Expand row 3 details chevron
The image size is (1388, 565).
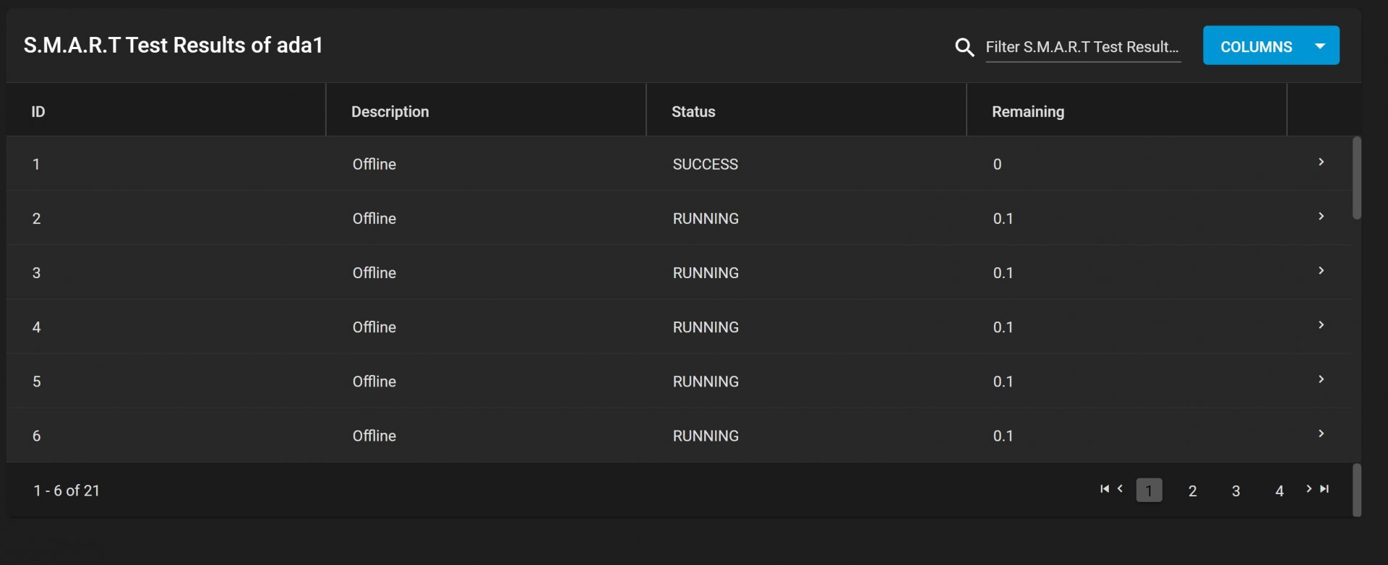1321,271
